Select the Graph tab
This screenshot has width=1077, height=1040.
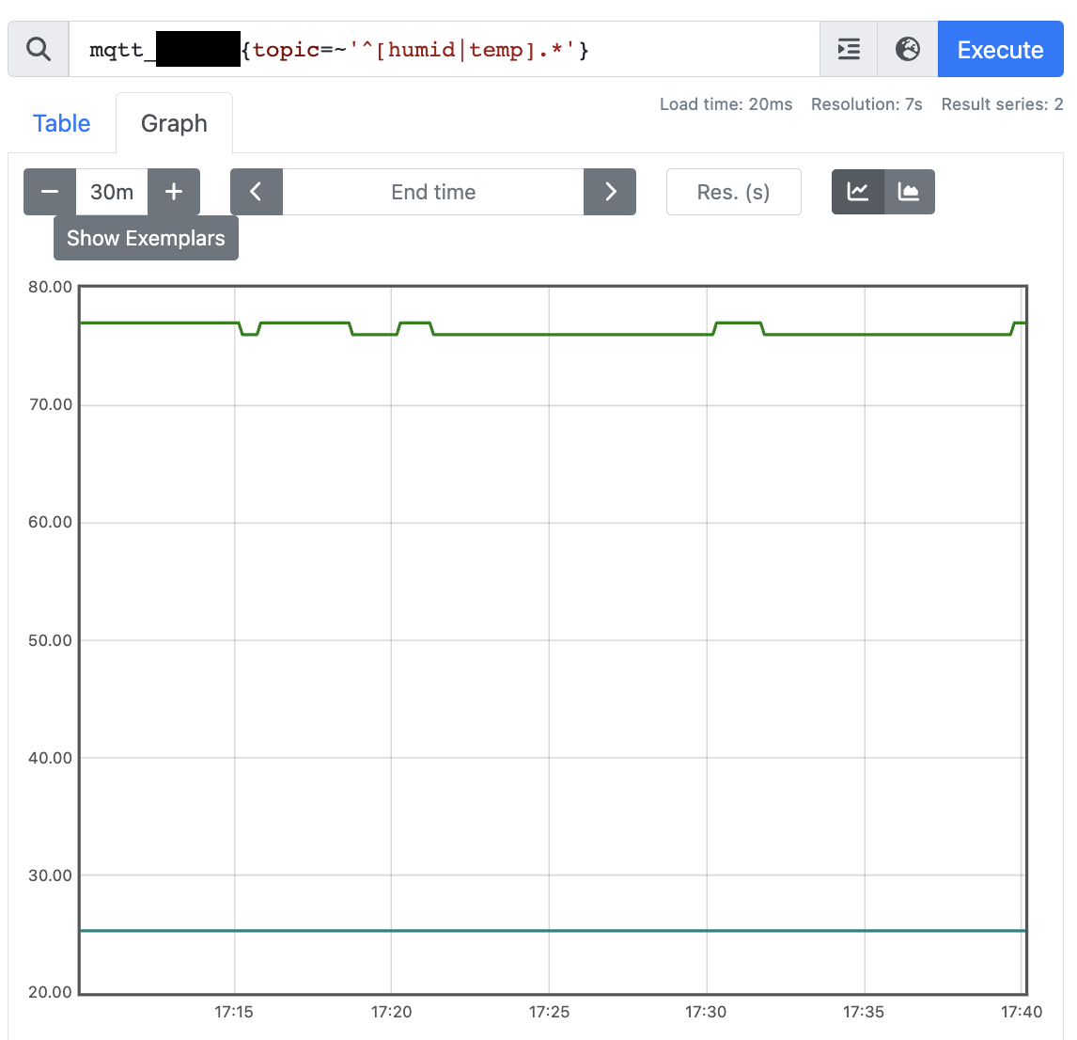tap(175, 124)
